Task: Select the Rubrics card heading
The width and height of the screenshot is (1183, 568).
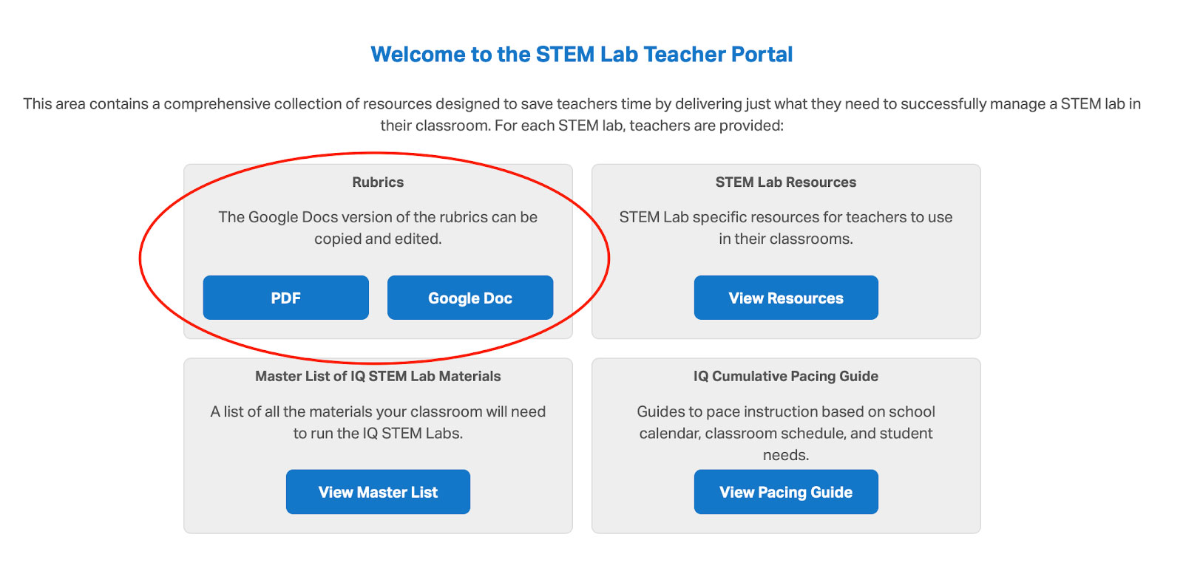Action: [x=379, y=182]
